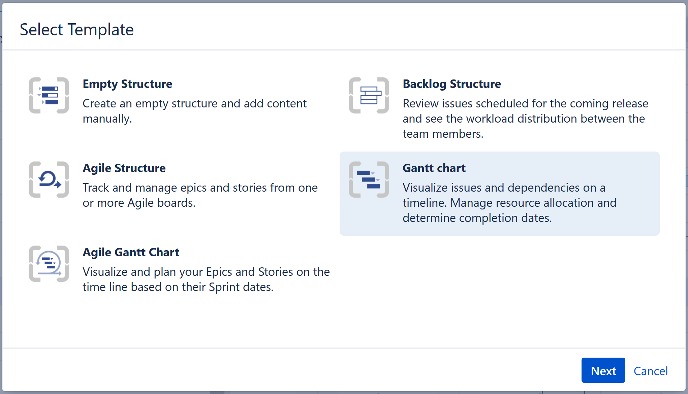
Task: Click the Next button
Action: (x=603, y=370)
